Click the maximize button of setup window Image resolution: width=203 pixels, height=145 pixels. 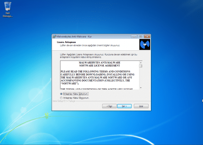tap(140, 36)
